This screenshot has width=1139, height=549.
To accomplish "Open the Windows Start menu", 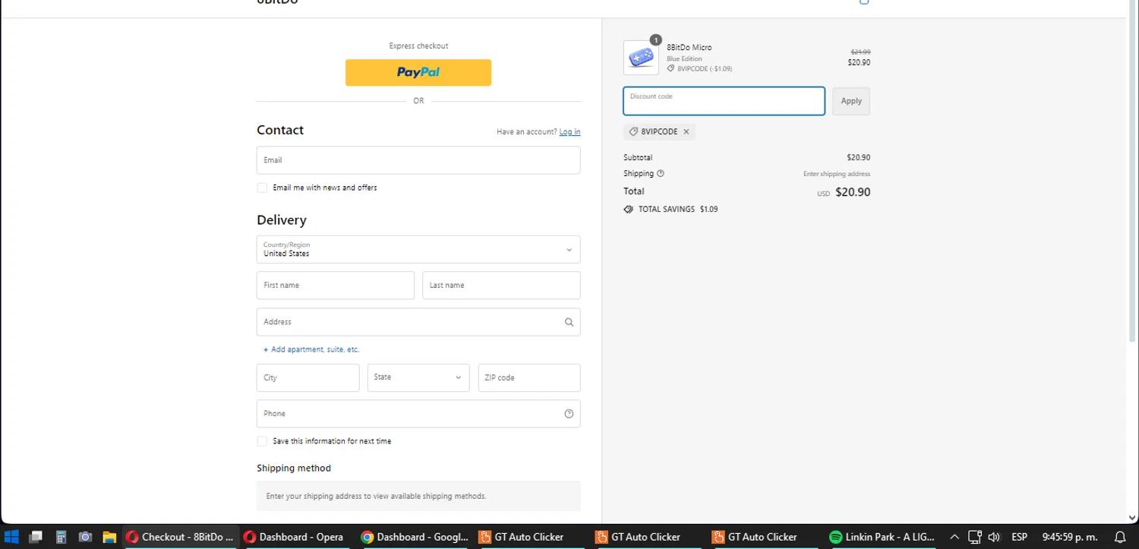I will (11, 537).
